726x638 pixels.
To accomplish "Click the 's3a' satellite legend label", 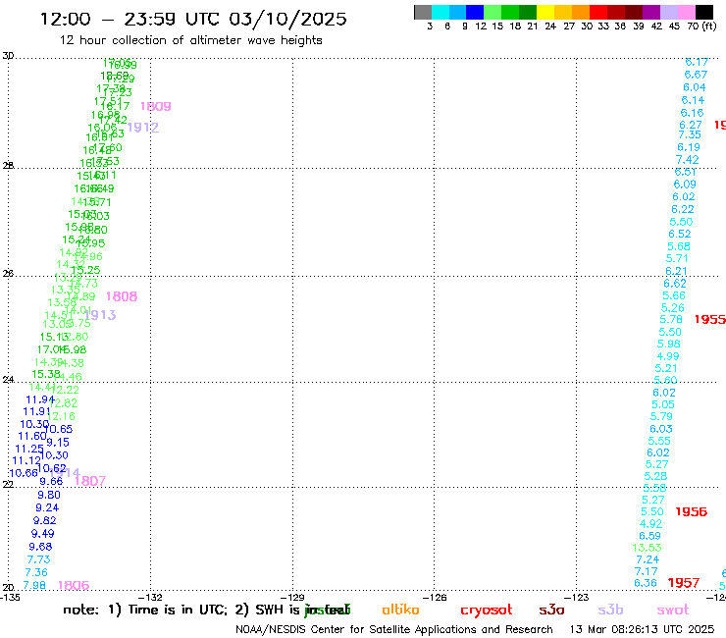I will pyautogui.click(x=551, y=611).
